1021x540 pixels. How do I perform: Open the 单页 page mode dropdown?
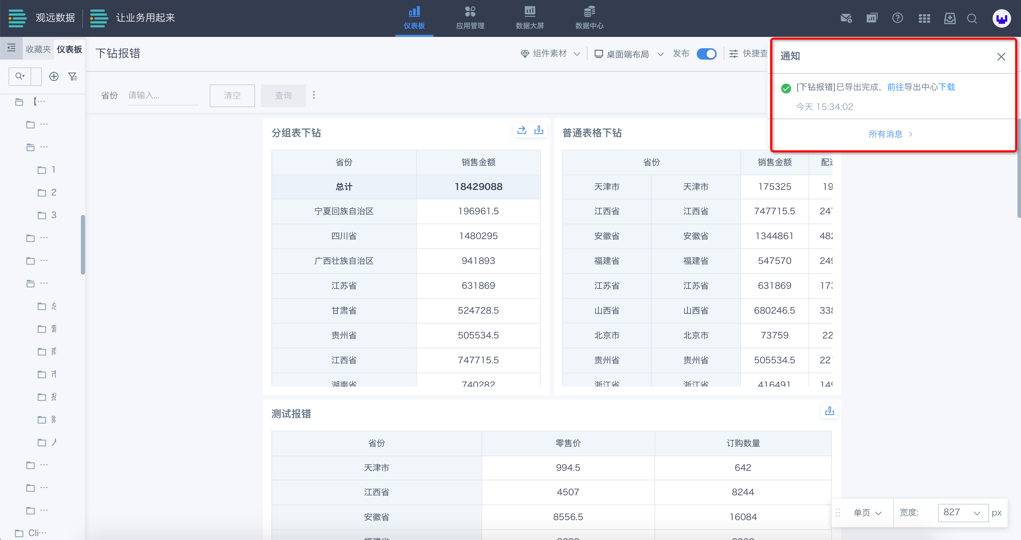[x=867, y=513]
